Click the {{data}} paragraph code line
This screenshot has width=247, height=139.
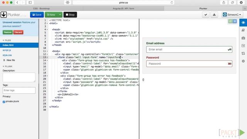click(68, 94)
